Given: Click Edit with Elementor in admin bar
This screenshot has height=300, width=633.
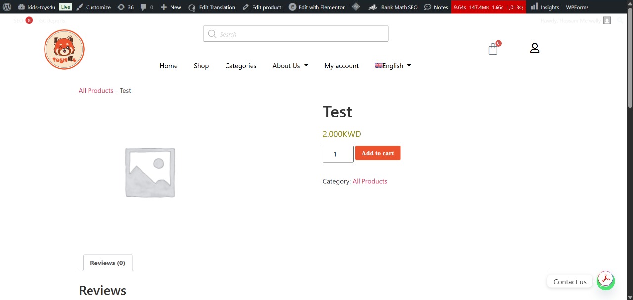Looking at the screenshot, I should pos(316,7).
